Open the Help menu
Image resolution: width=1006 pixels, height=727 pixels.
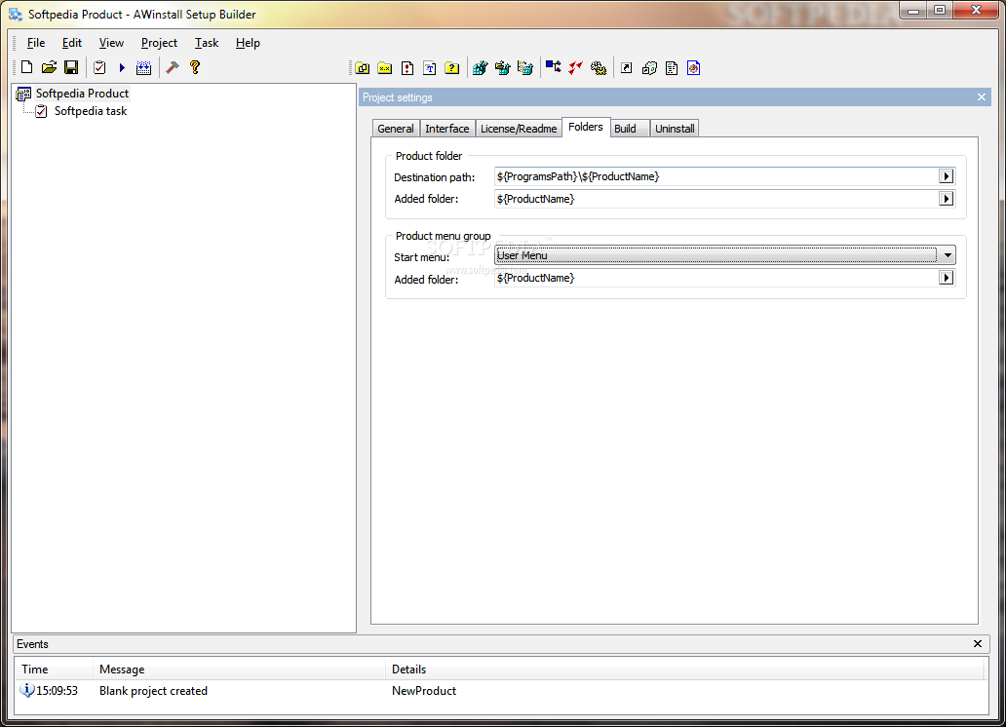coord(248,43)
